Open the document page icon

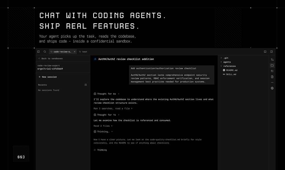[x=272, y=77]
